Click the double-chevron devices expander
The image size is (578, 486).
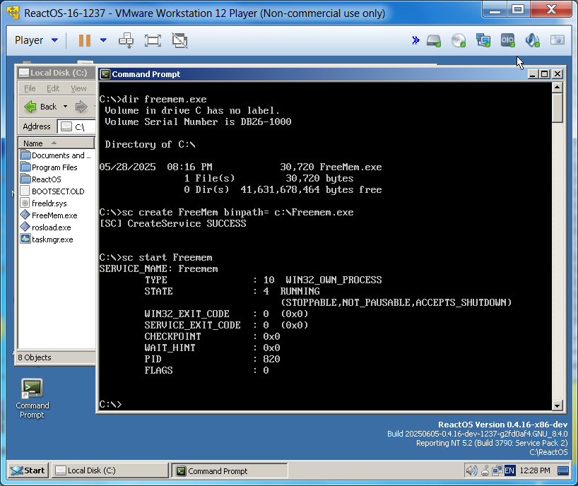[x=415, y=40]
